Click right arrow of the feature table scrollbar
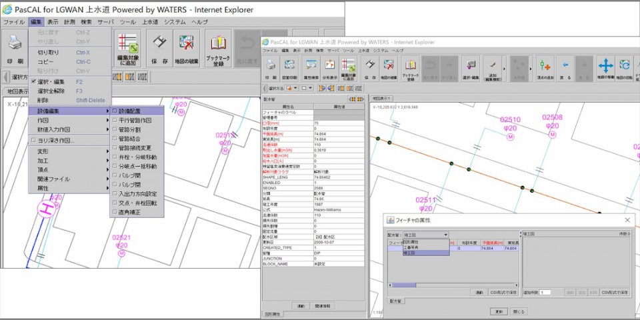 point(516,285)
